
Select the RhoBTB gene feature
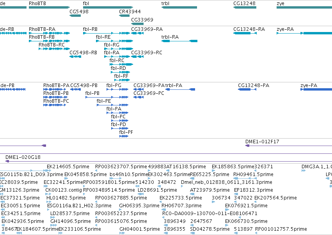pyautogui.click(x=49, y=7)
